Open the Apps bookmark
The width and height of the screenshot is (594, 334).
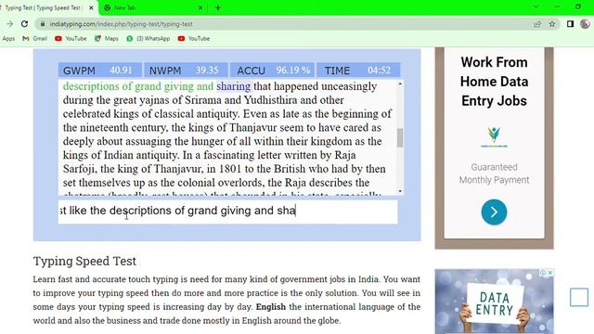click(8, 39)
